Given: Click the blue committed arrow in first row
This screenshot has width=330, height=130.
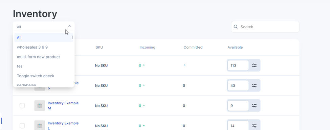Looking at the screenshot, I should pyautogui.click(x=184, y=65).
